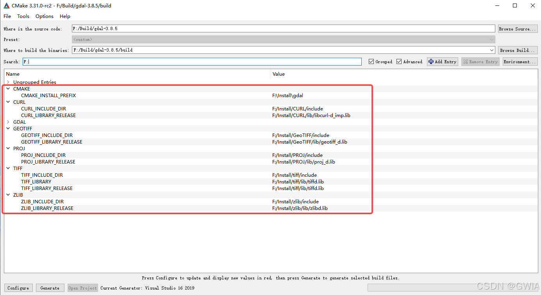Click value F:/Install/CURL/lib/libcurl-d_imp.lib

pyautogui.click(x=311, y=116)
